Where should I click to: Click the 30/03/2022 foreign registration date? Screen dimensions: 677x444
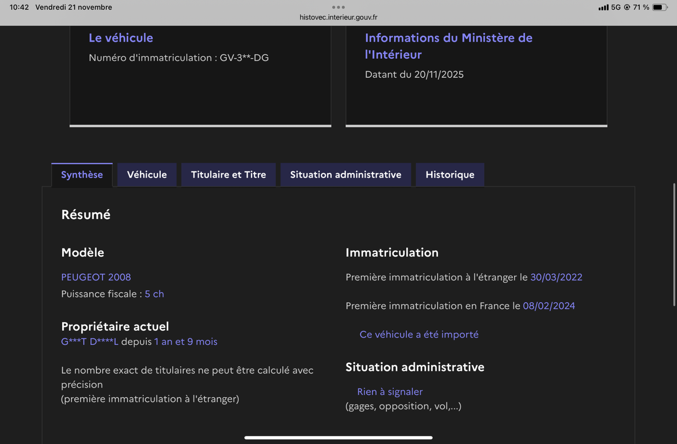[x=556, y=277]
